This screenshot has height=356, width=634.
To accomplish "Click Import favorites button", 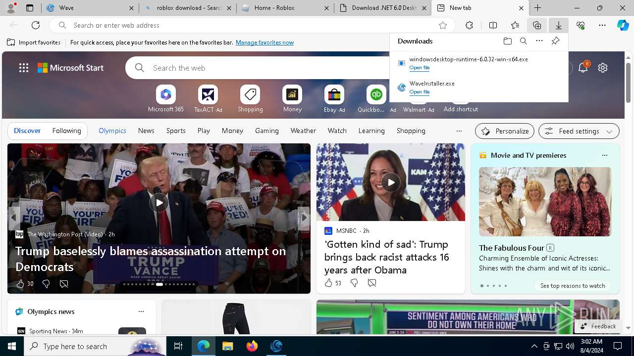I will [34, 43].
